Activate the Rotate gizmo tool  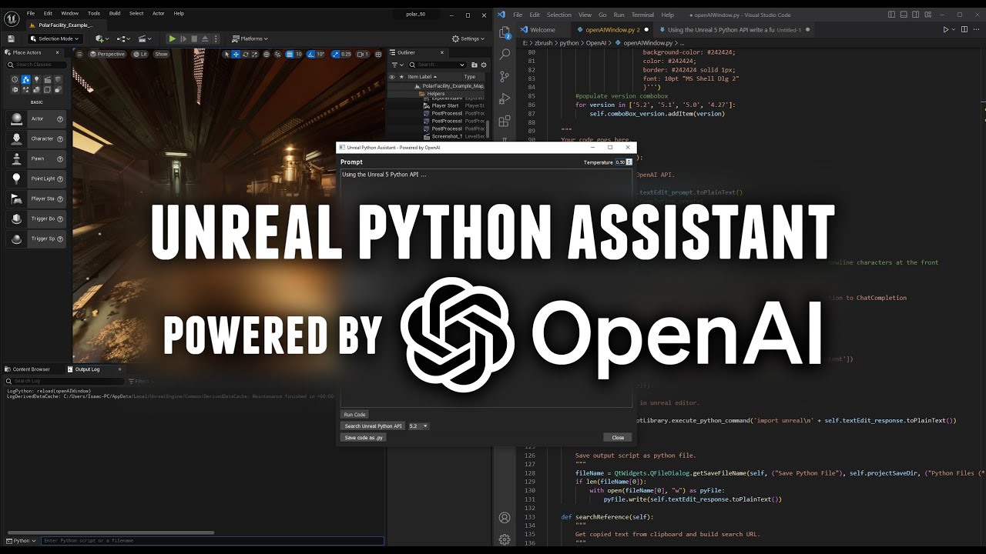coord(245,54)
